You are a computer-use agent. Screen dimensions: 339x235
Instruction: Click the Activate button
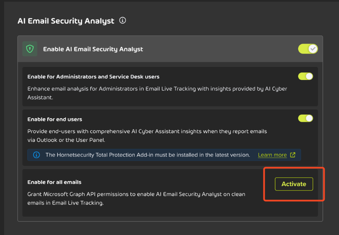[294, 184]
